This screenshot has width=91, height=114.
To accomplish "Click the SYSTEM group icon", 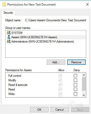I will pos(9,33).
